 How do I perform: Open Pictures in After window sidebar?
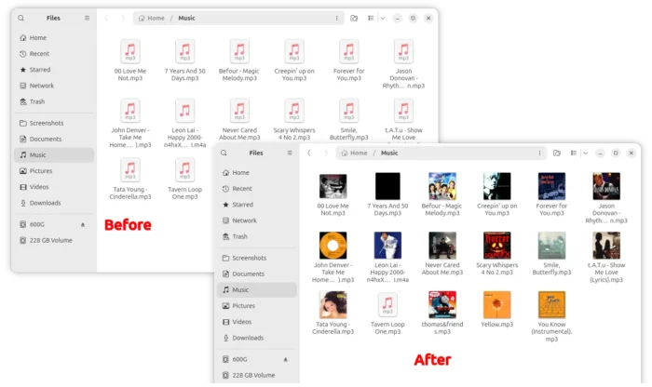[x=257, y=306]
